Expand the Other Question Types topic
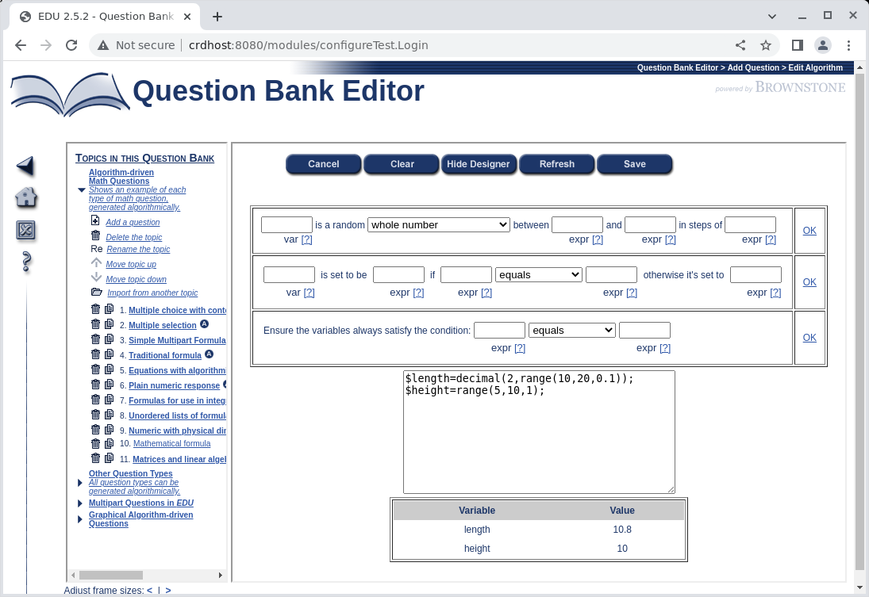Image resolution: width=869 pixels, height=597 pixels. [80, 483]
